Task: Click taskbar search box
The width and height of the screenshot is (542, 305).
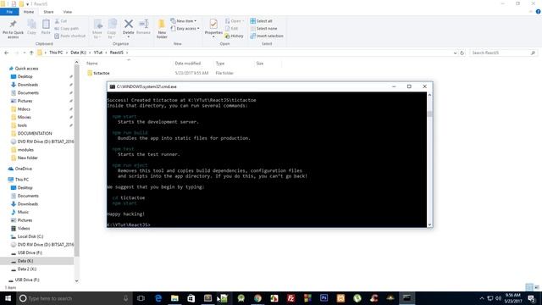Action: pos(75,298)
